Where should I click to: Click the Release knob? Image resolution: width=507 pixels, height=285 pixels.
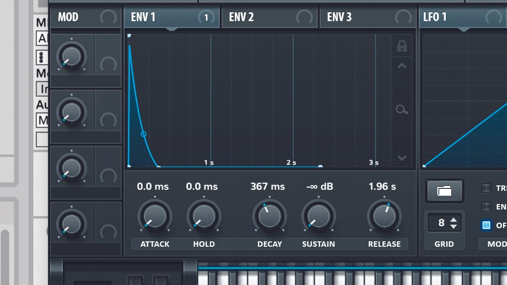(x=384, y=216)
